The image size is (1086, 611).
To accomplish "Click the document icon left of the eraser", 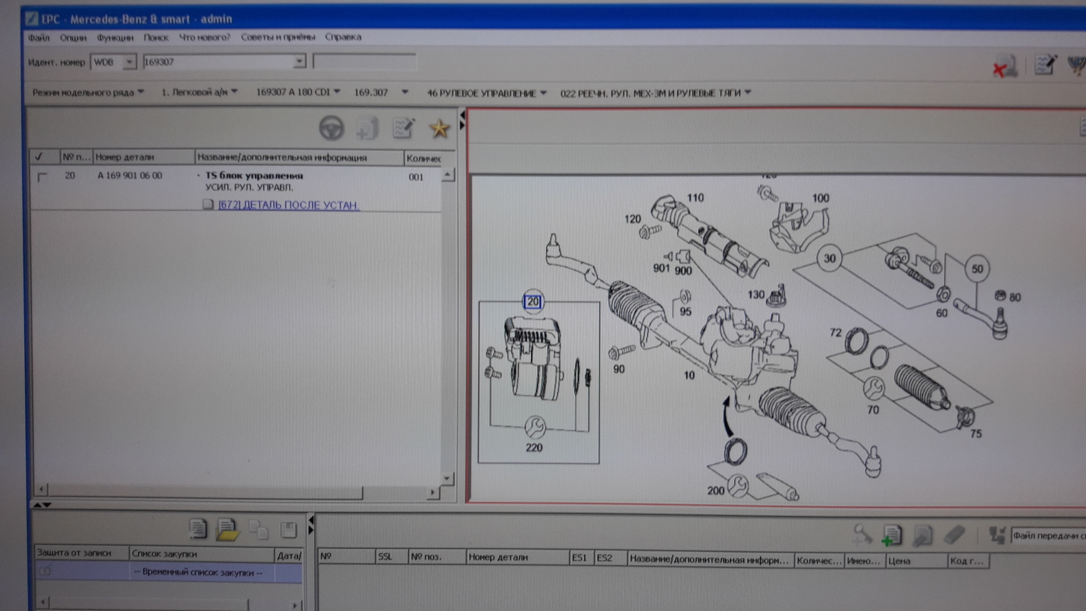I will point(922,535).
